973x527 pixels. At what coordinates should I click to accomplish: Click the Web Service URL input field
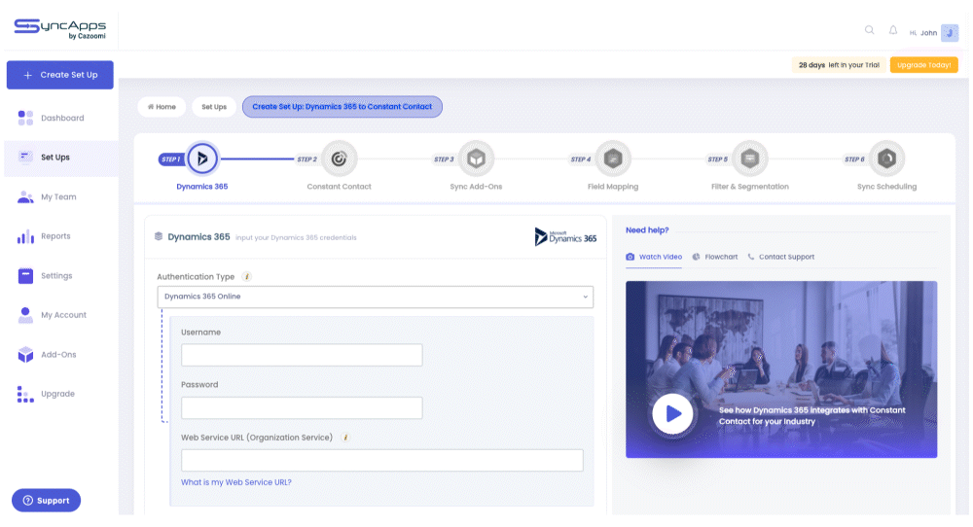[381, 460]
